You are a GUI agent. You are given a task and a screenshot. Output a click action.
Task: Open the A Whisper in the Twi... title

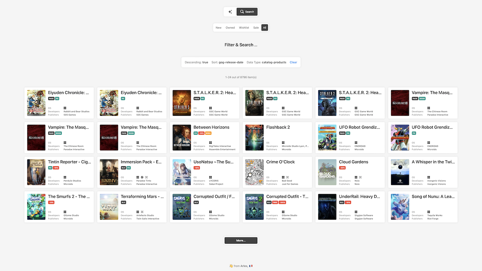(x=433, y=162)
